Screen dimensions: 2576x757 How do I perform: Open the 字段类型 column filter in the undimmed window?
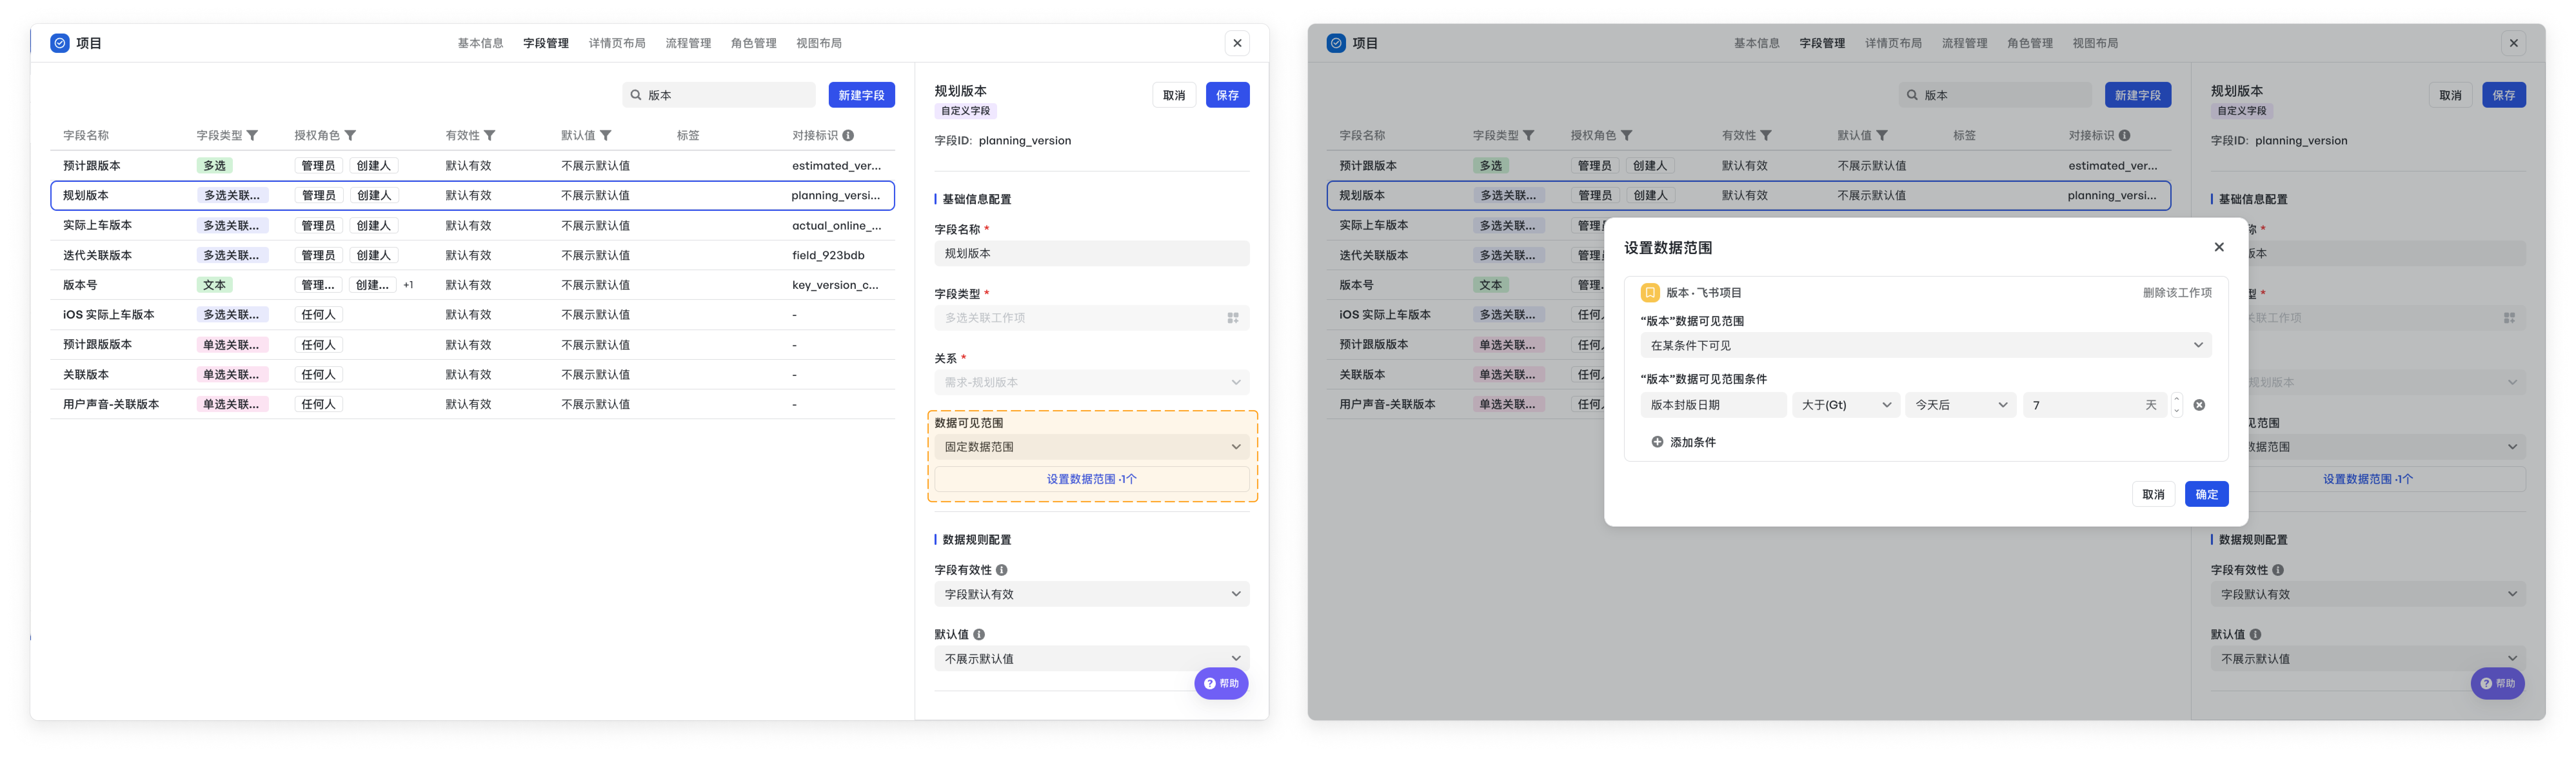[252, 135]
